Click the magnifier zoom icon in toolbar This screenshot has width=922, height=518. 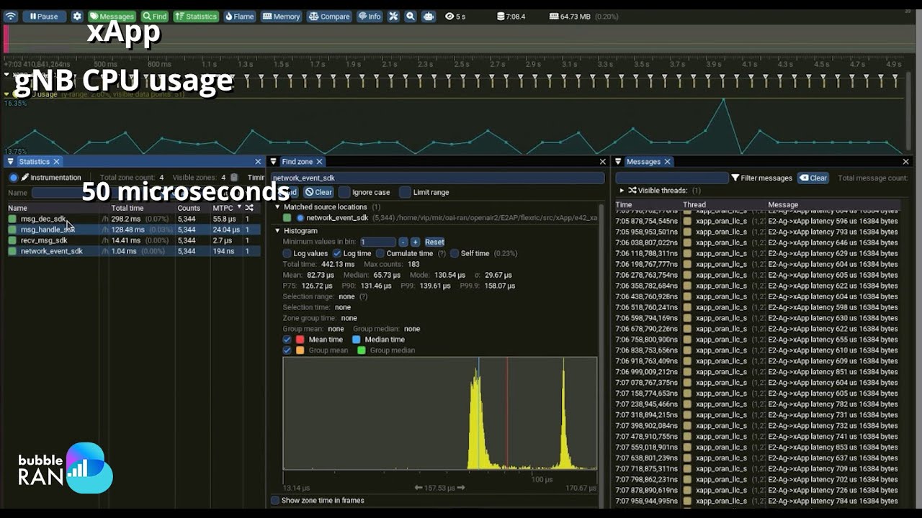point(411,17)
